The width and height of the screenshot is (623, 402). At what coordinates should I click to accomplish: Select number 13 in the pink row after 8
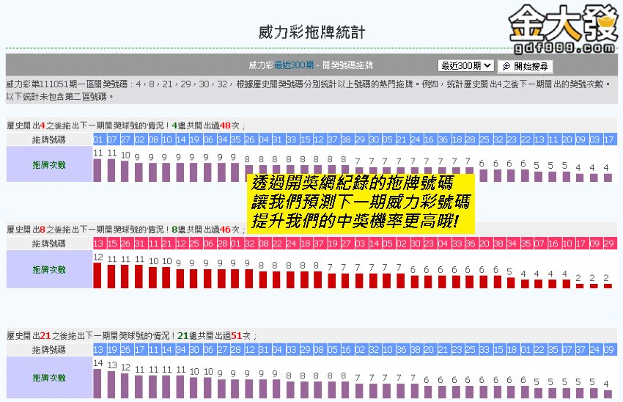coord(98,244)
